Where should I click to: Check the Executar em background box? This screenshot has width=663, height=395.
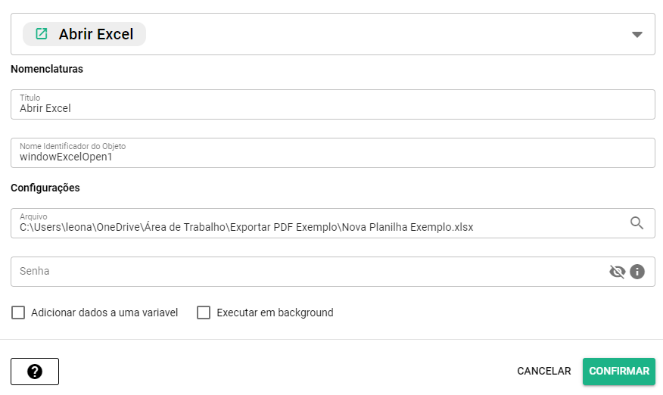[x=204, y=313]
